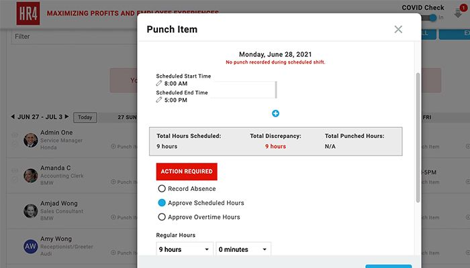Screen dimensions: 470x268
Task: Open the notification bell with red badge
Action: pyautogui.click(x=459, y=13)
